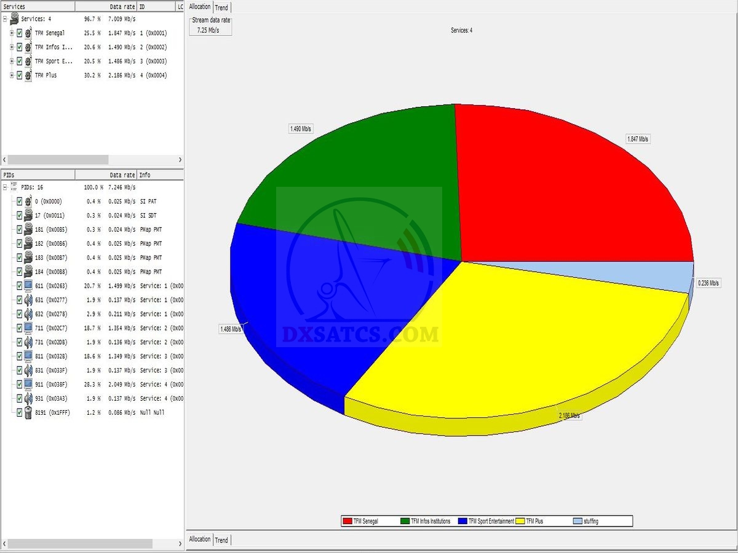
Task: Click the Null packet icon for PID 8191
Action: tap(28, 413)
